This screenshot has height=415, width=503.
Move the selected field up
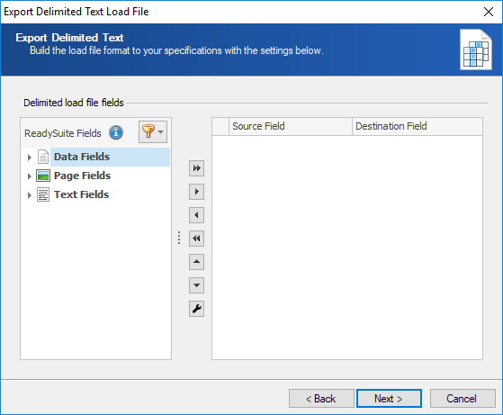[x=196, y=262]
